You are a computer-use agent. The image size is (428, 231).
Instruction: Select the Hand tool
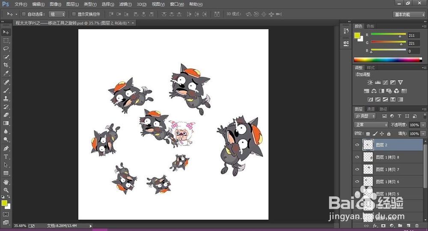tap(6, 182)
